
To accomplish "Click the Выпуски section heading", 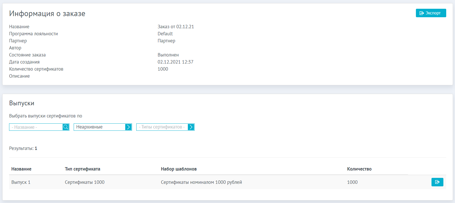I will [x=22, y=103].
